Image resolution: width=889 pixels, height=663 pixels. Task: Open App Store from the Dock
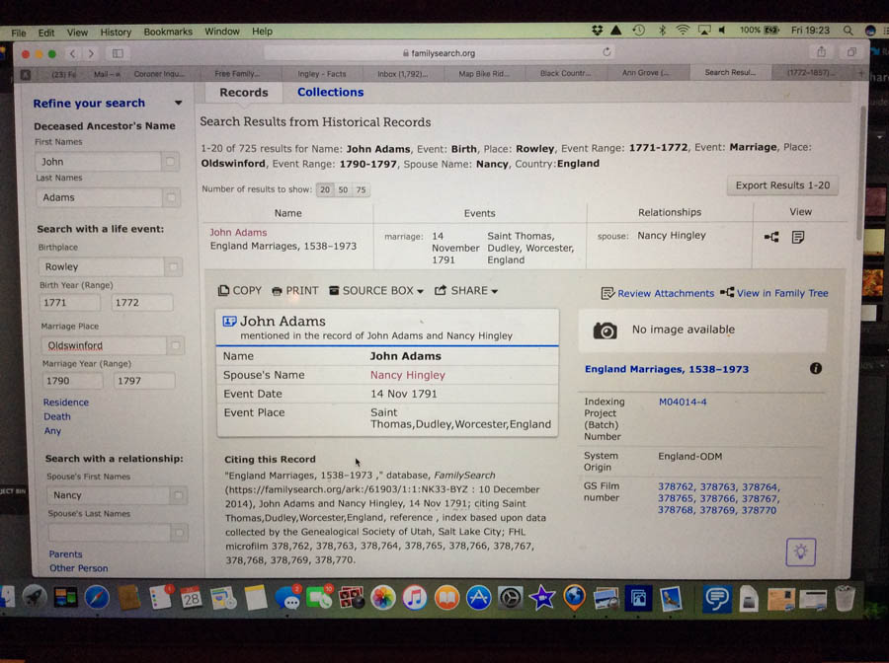click(x=478, y=598)
